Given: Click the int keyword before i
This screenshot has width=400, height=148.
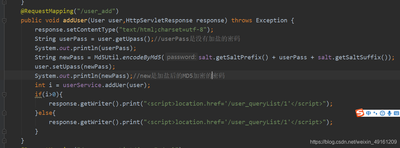Looking at the screenshot, I should point(40,85).
